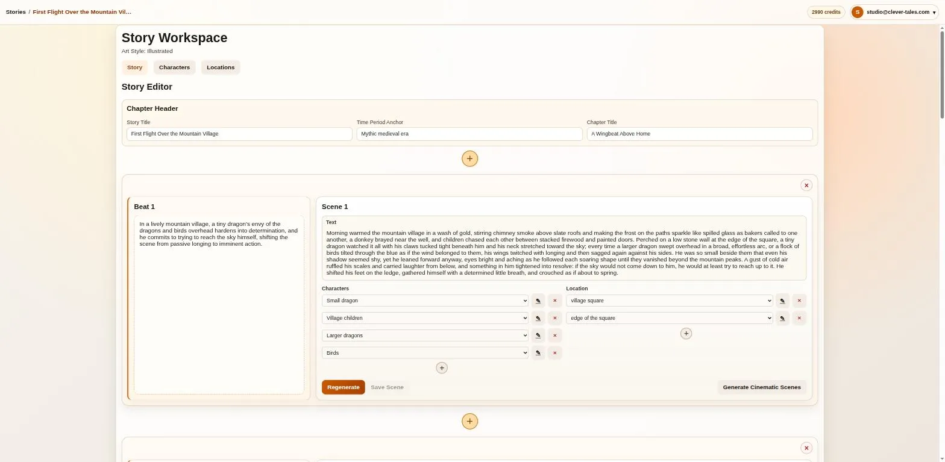
Task: Remove Larger dragons from the scene
Action: 555,336
